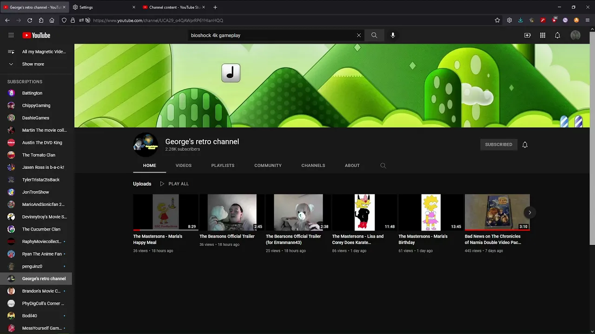The image size is (595, 334).
Task: Switch to the Channel content YouTube Studio tab
Action: click(174, 7)
